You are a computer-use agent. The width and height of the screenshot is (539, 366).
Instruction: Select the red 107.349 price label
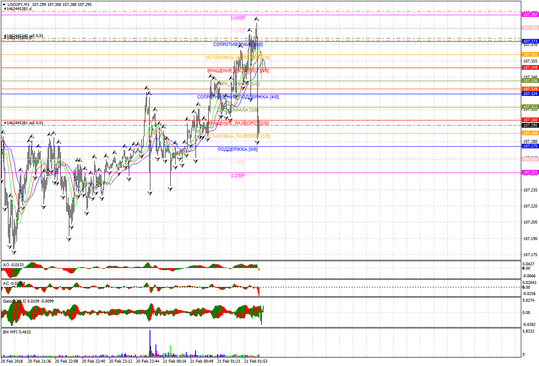click(x=530, y=68)
